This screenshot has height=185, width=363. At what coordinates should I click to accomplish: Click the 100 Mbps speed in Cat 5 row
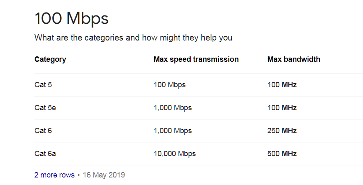pyautogui.click(x=169, y=85)
